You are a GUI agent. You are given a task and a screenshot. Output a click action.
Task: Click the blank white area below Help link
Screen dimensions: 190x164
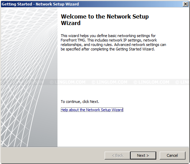click(x=123, y=129)
